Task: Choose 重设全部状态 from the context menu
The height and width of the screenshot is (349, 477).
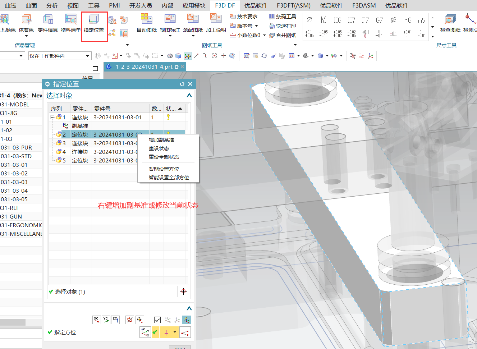Action: click(164, 157)
